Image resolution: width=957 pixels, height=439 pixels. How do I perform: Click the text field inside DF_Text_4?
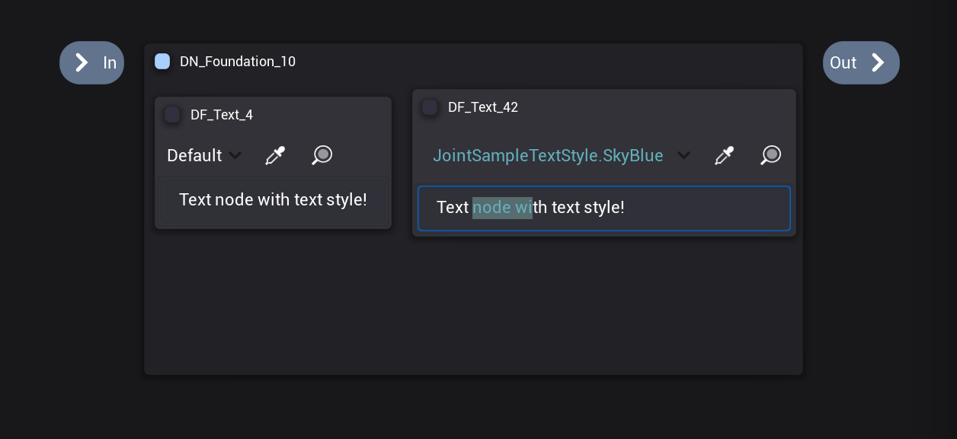pos(273,200)
